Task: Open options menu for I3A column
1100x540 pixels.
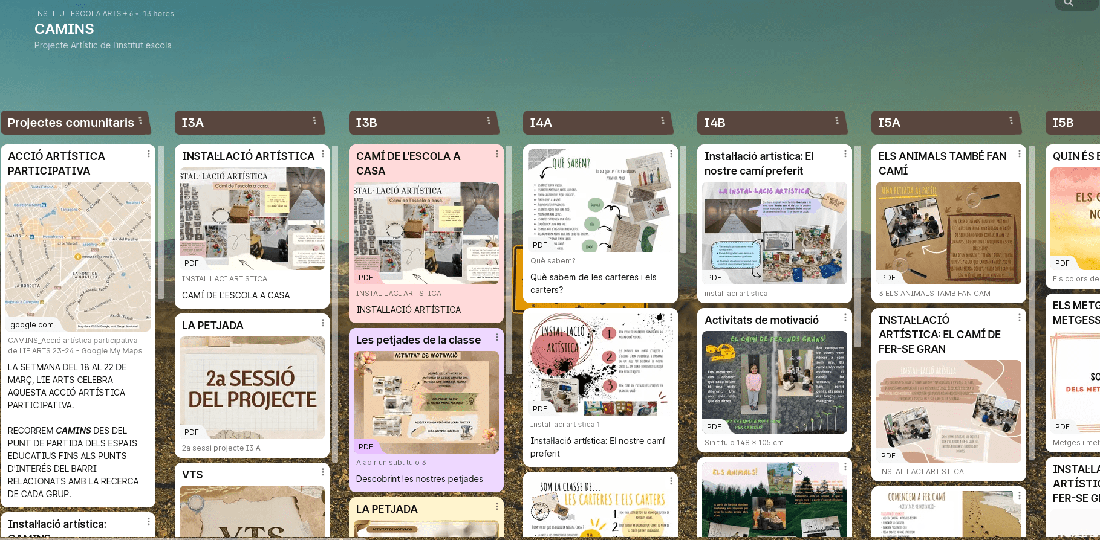Action: 314,121
